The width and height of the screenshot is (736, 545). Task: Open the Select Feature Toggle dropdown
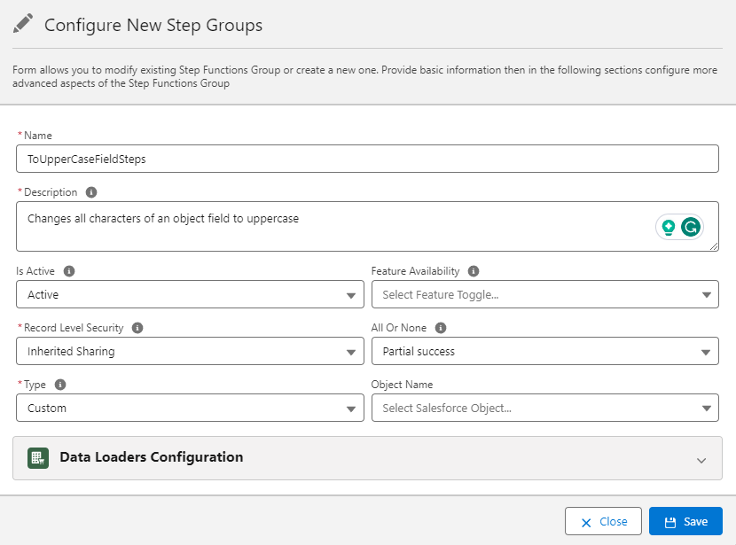(x=544, y=295)
